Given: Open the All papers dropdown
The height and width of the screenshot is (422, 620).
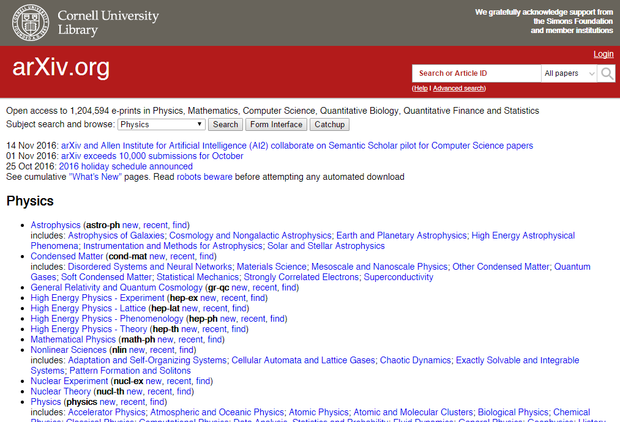Looking at the screenshot, I should [569, 73].
